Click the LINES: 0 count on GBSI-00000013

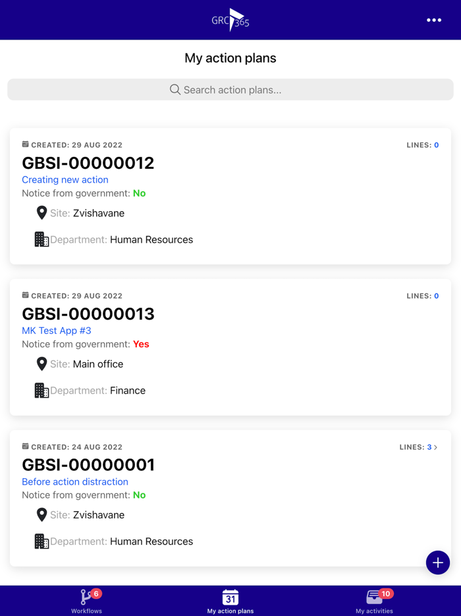tap(422, 295)
